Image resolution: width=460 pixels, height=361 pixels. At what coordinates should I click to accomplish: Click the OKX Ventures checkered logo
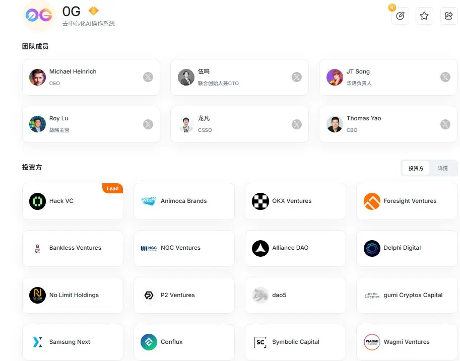coord(260,201)
